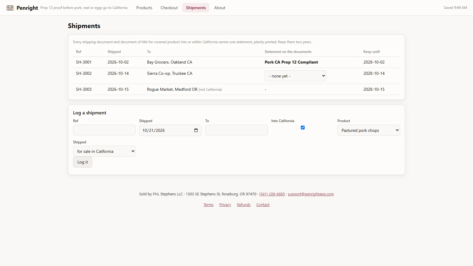This screenshot has width=473, height=266.
Task: Switch to the About tab
Action: [x=220, y=8]
